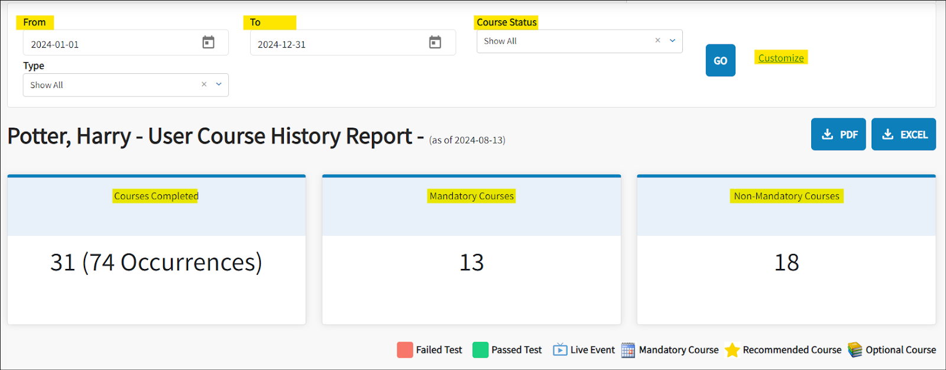The width and height of the screenshot is (946, 370).
Task: Open the From date calendar picker
Action: tap(208, 43)
